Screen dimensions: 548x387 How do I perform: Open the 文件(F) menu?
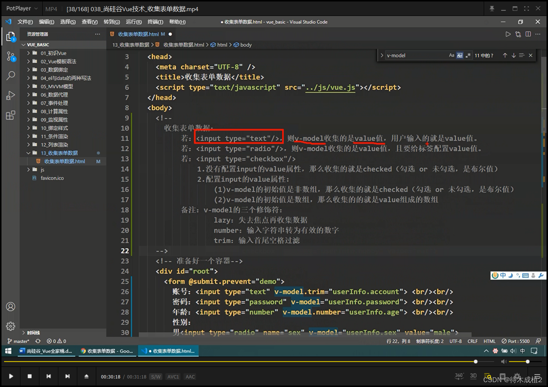pos(25,22)
